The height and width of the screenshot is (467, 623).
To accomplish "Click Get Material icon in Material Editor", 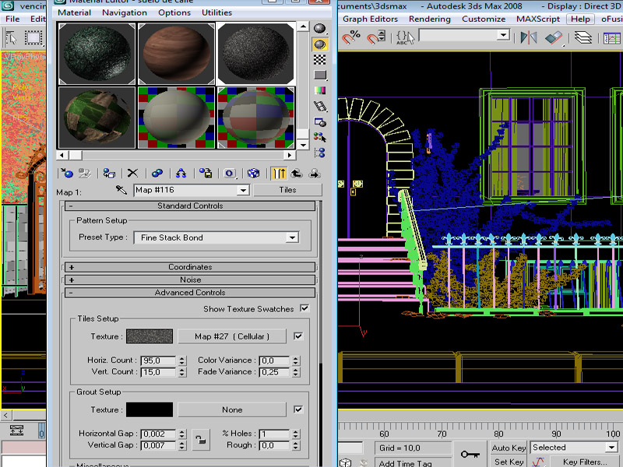I will point(65,173).
